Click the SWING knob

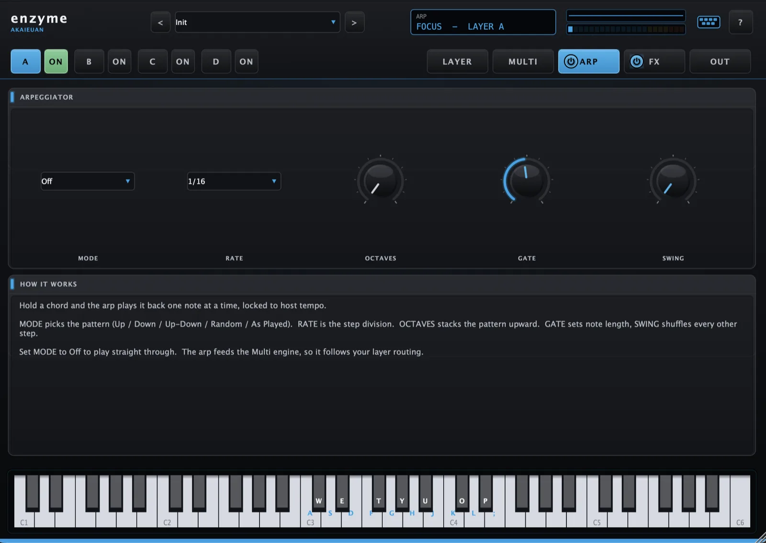click(673, 181)
